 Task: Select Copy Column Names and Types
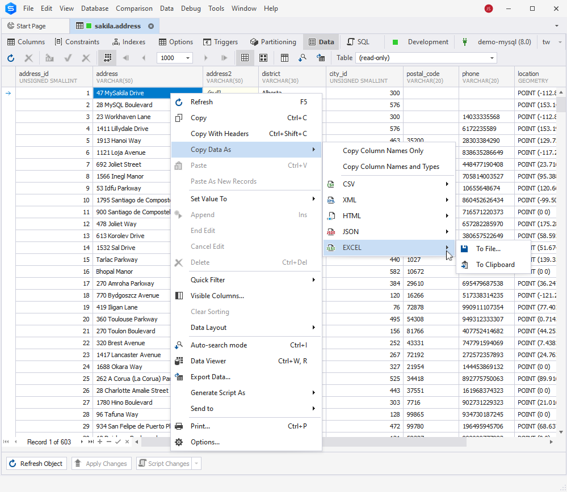click(x=389, y=167)
